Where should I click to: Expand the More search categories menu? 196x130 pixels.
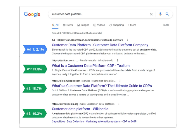point(132,25)
